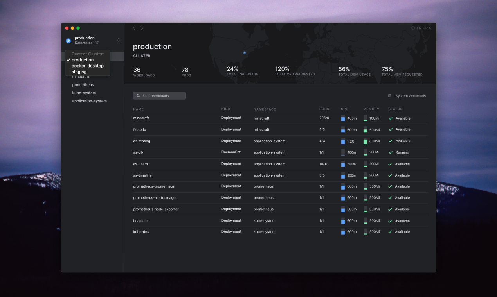Select the kube-system namespace in the sidebar
The width and height of the screenshot is (497, 297).
point(83,93)
